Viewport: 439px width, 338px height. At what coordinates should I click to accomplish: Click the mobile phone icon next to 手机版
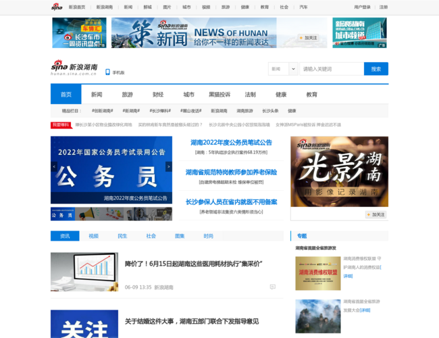click(107, 72)
